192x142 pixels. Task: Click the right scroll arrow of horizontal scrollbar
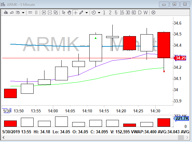point(187,137)
